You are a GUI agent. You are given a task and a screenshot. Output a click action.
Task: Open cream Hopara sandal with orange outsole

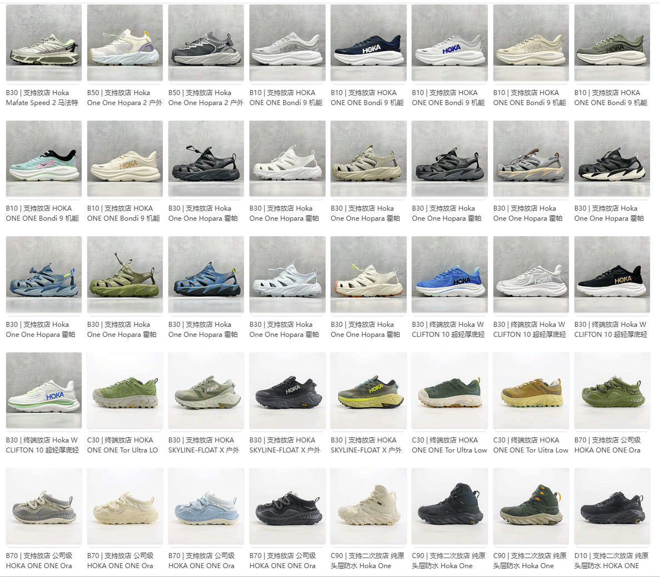click(x=369, y=274)
